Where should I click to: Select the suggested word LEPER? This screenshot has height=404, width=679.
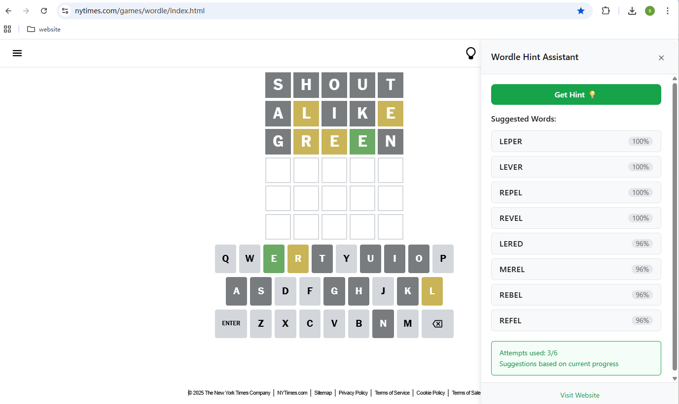pos(576,141)
